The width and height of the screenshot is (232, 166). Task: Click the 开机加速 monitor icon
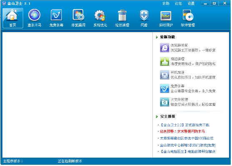[165, 75]
